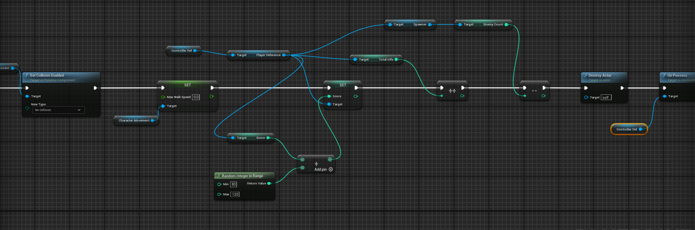
Task: Click add node output pin
Action: pyautogui.click(x=330, y=159)
